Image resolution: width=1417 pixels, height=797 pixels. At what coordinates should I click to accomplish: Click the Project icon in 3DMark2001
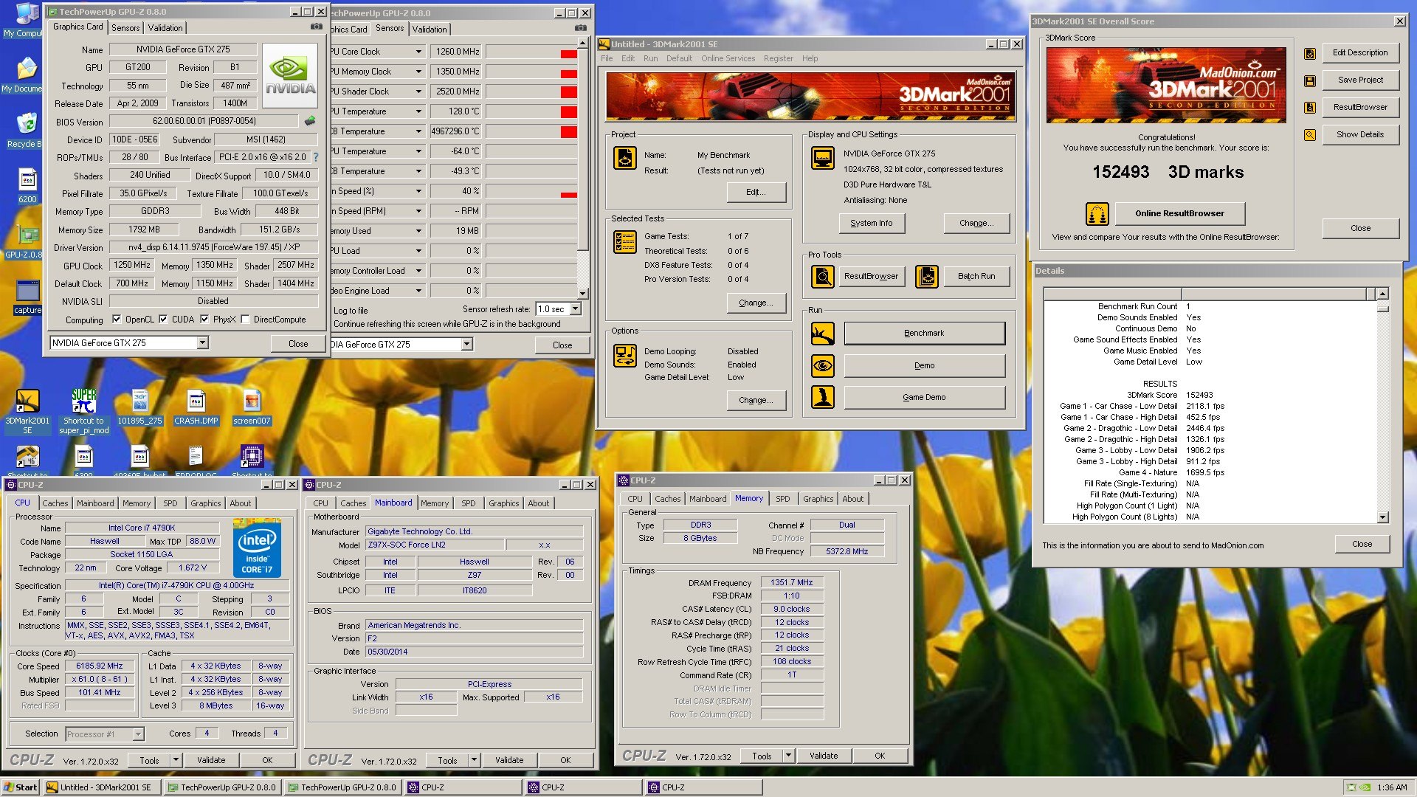pyautogui.click(x=625, y=158)
